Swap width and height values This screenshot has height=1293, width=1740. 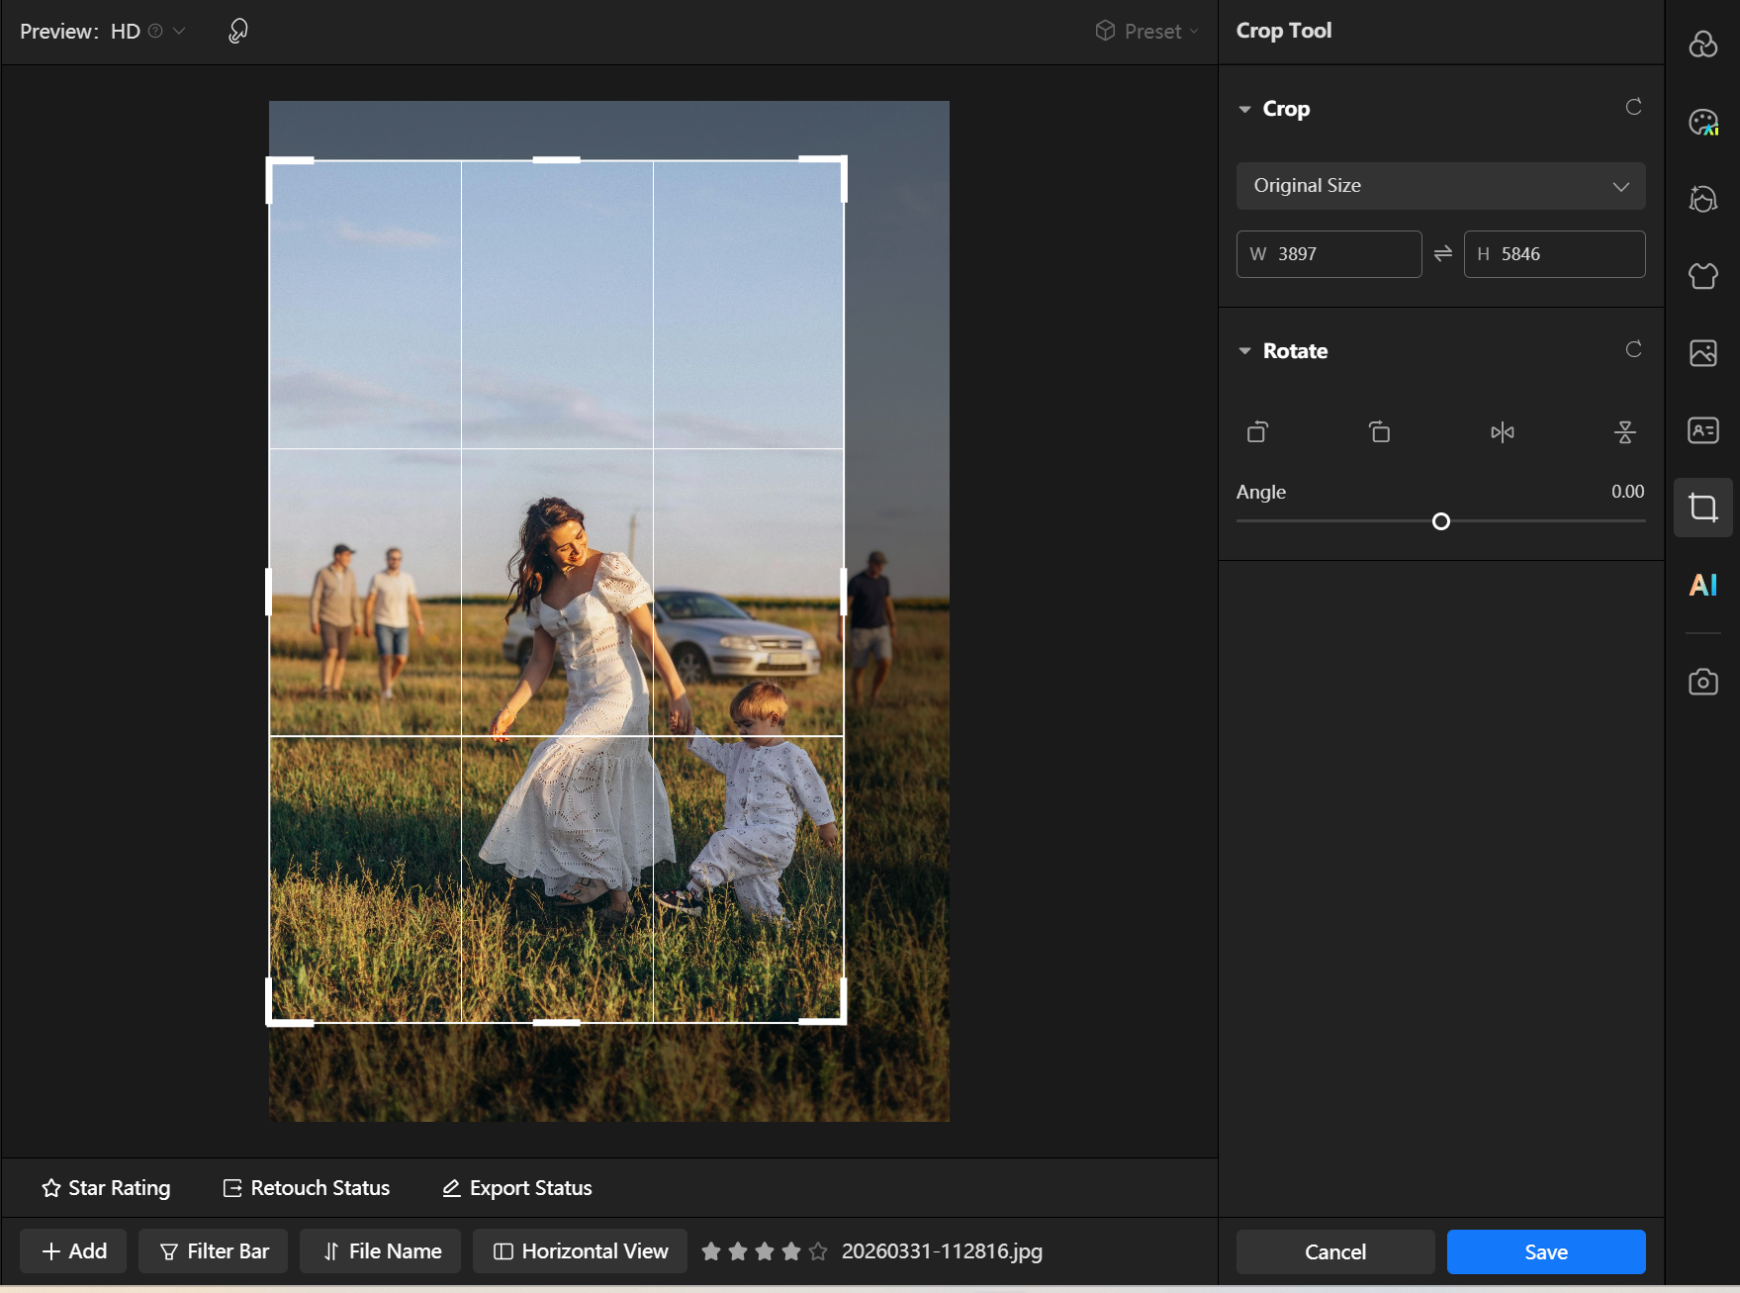[x=1442, y=254]
